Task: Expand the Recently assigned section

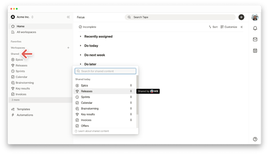Action: 80,37
